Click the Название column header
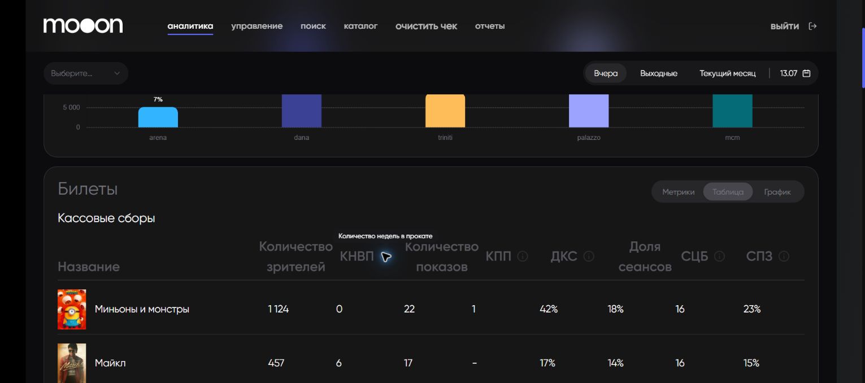865x383 pixels. (89, 267)
